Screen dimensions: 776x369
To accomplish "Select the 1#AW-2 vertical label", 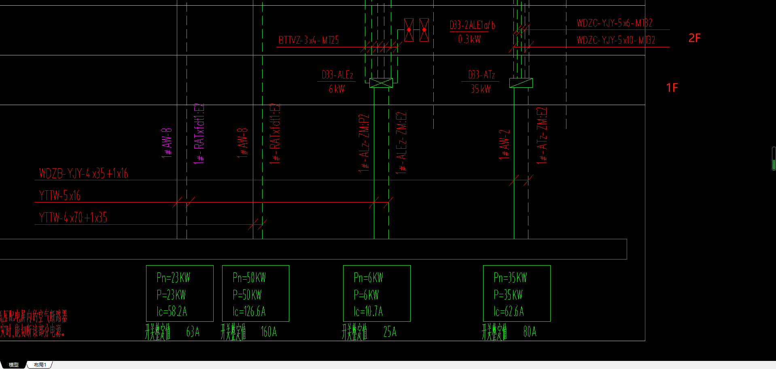I will click(x=505, y=144).
